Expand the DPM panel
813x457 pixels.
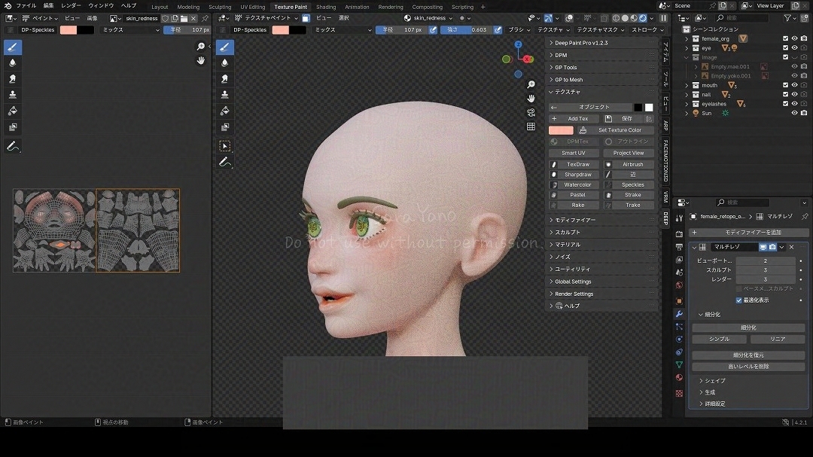(602, 55)
